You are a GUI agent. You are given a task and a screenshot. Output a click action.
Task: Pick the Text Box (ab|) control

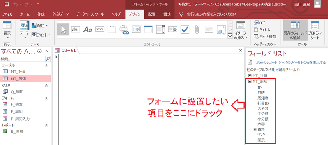(76, 30)
